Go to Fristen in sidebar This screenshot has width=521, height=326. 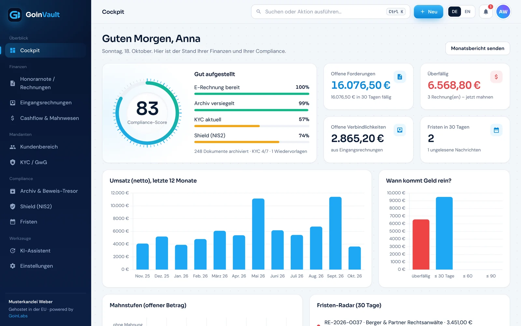click(45, 222)
